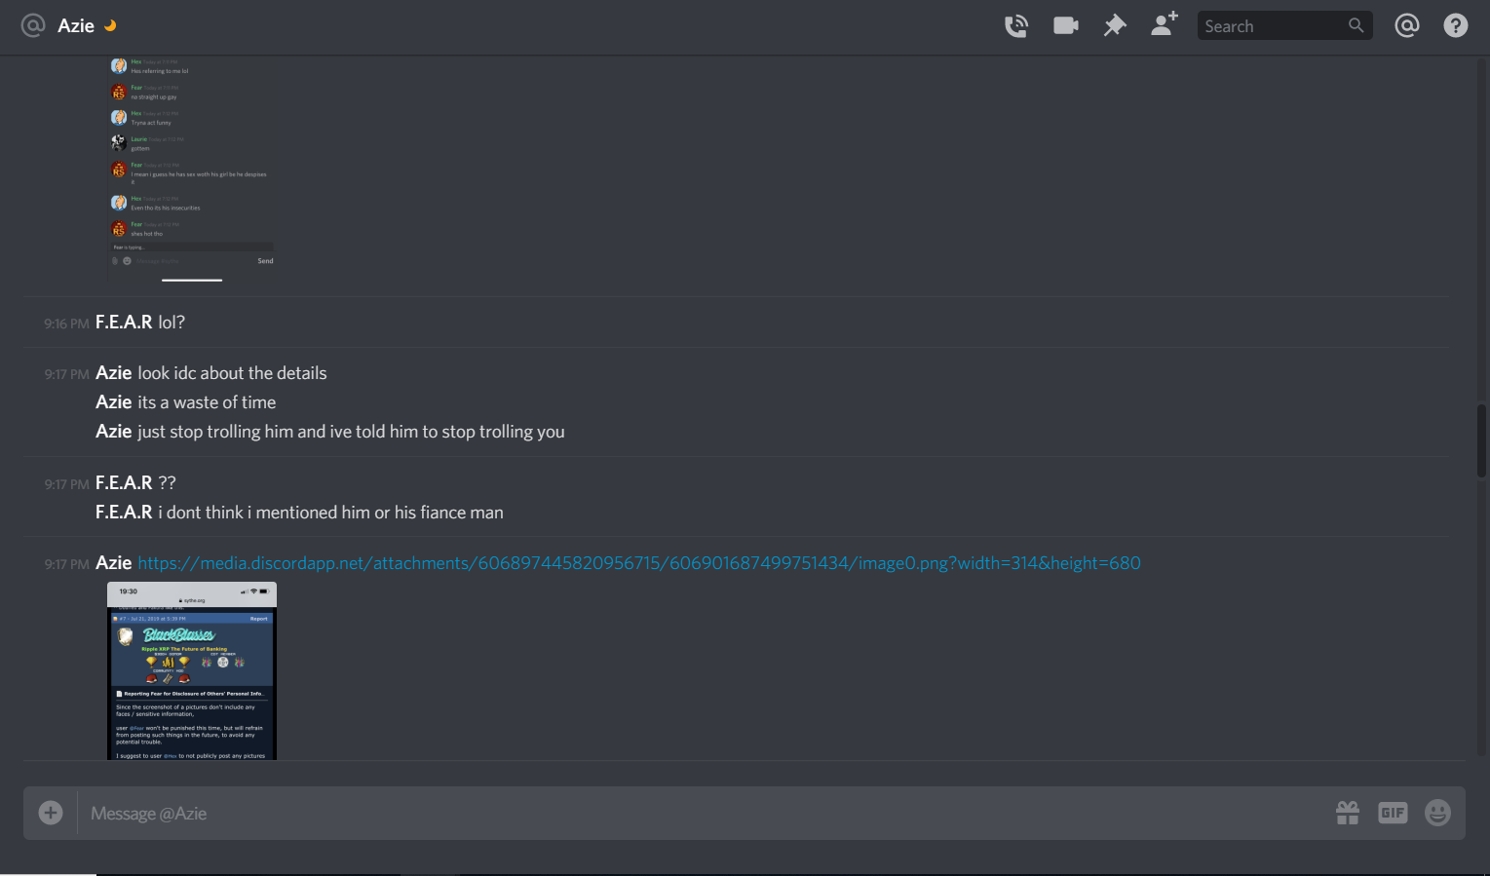The height and width of the screenshot is (876, 1490).
Task: Start a voice call with Azie
Action: click(1016, 26)
